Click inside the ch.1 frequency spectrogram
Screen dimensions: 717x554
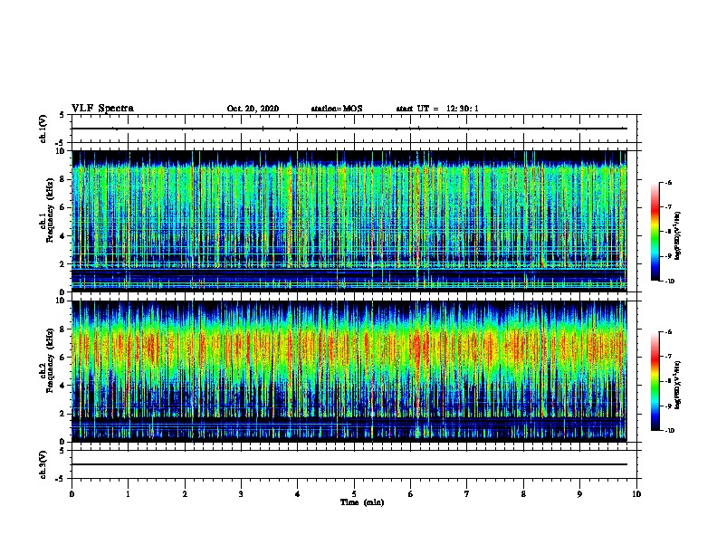pyautogui.click(x=349, y=221)
